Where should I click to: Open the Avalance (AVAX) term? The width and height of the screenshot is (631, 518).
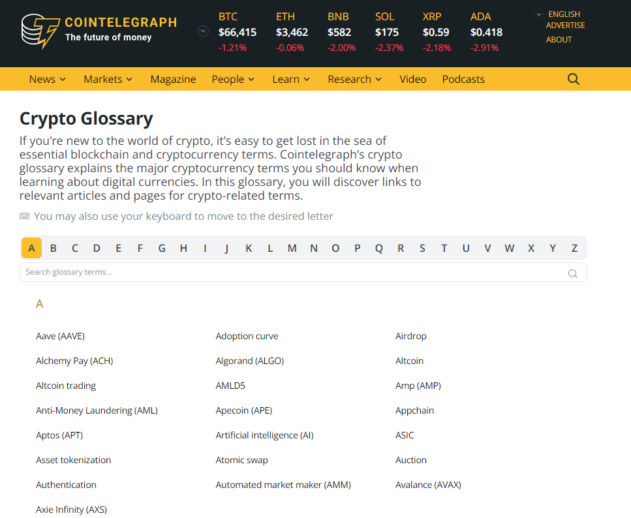(428, 485)
